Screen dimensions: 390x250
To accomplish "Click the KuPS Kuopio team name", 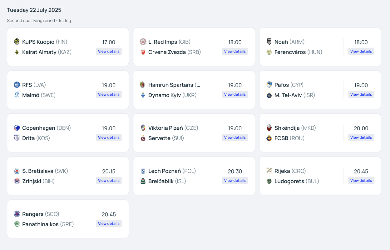I will click(x=38, y=42).
